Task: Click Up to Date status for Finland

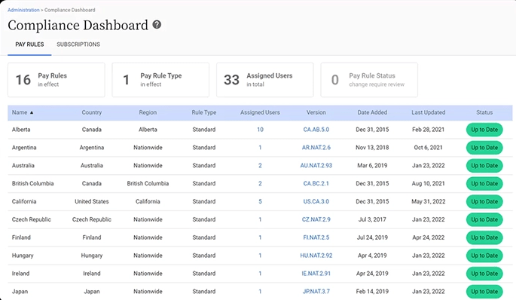Action: [484, 237]
